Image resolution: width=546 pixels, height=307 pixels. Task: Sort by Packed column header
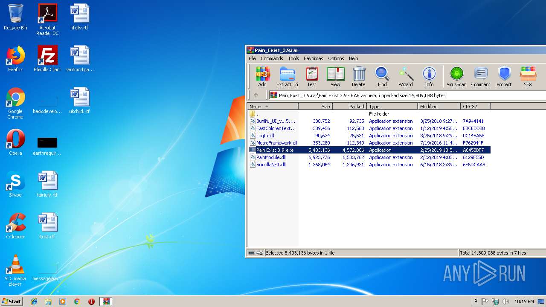(349, 107)
